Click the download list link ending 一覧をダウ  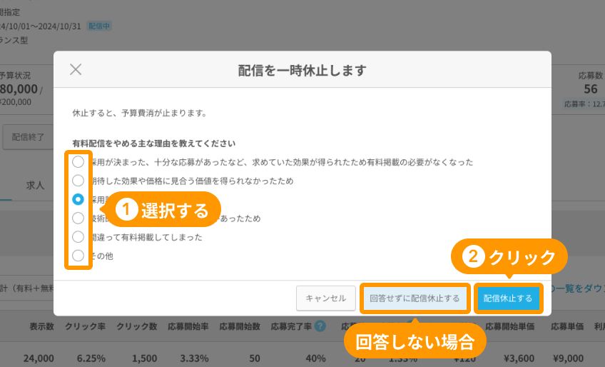pos(578,288)
